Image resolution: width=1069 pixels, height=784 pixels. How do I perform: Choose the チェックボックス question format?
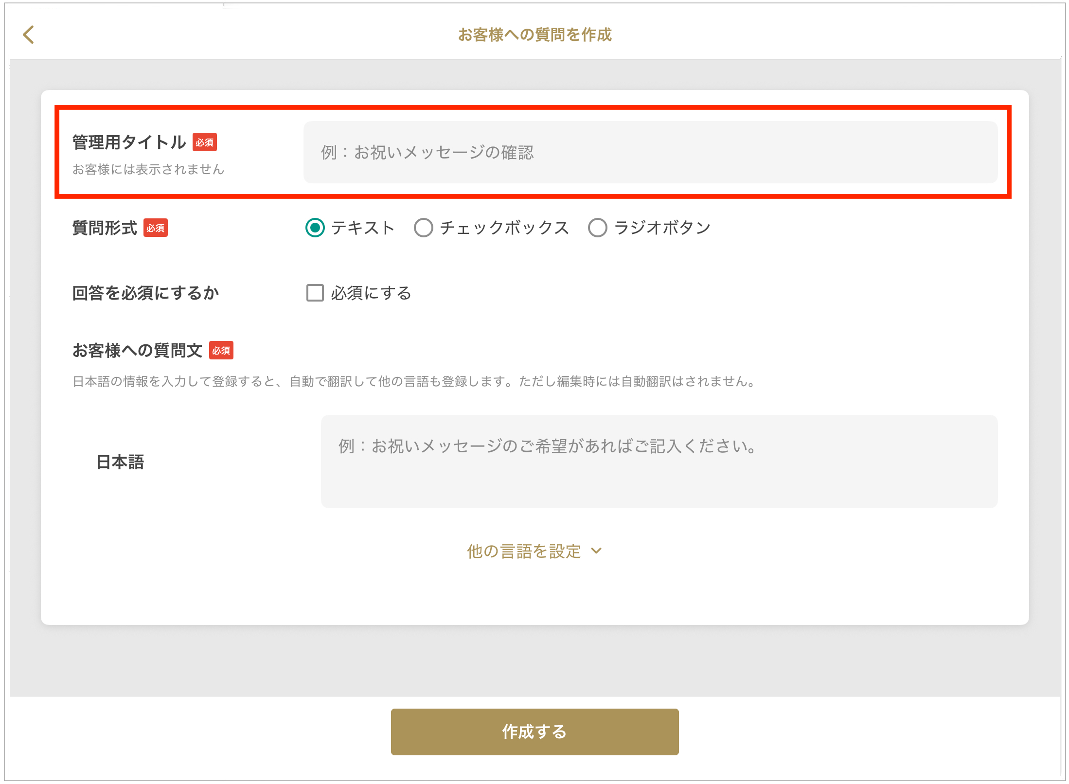tap(424, 228)
